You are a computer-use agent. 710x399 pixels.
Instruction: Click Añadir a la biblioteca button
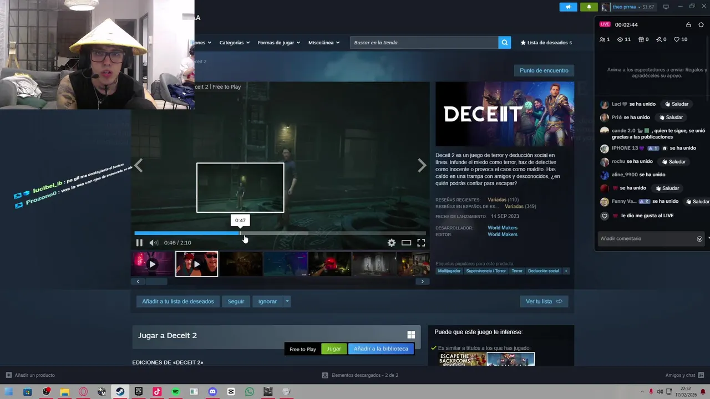point(381,349)
